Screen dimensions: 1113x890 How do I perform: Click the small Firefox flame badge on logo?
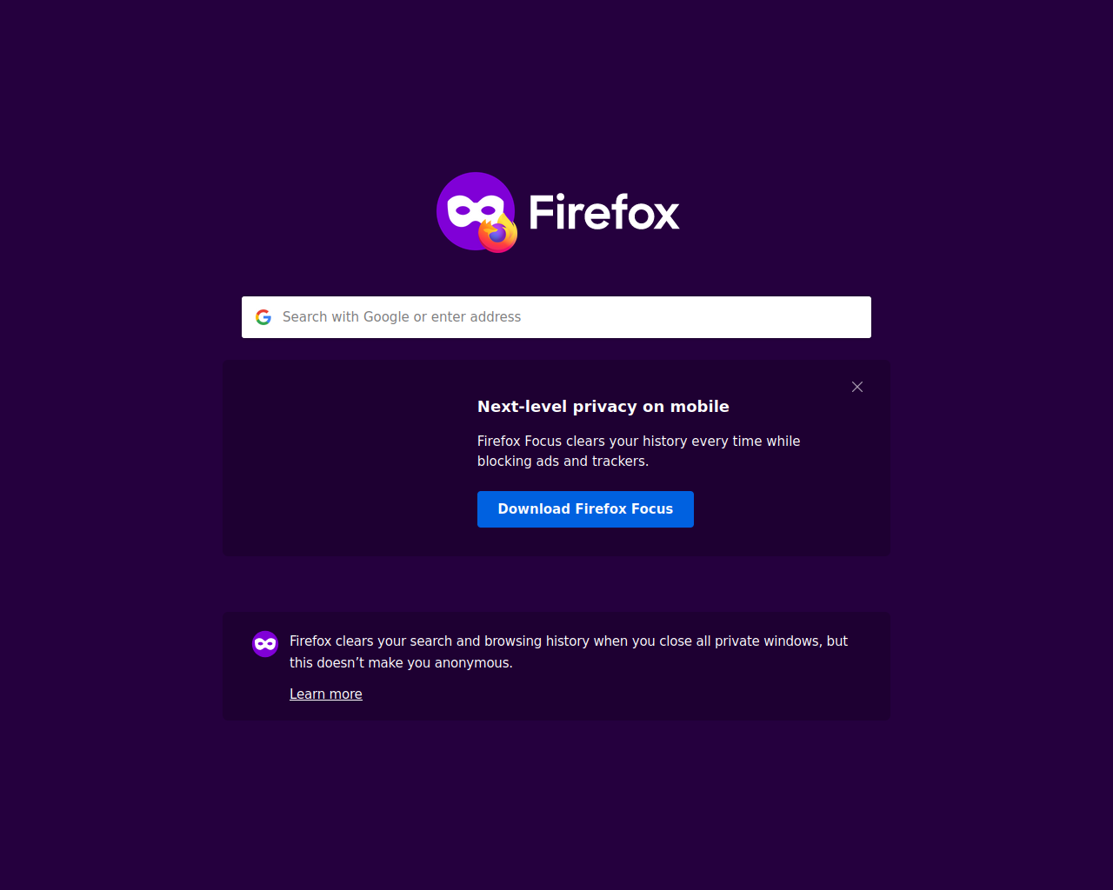pyautogui.click(x=498, y=233)
